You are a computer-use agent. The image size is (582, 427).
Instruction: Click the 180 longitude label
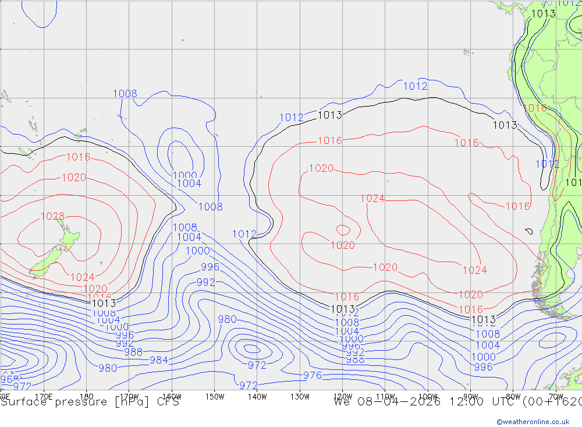86,397
